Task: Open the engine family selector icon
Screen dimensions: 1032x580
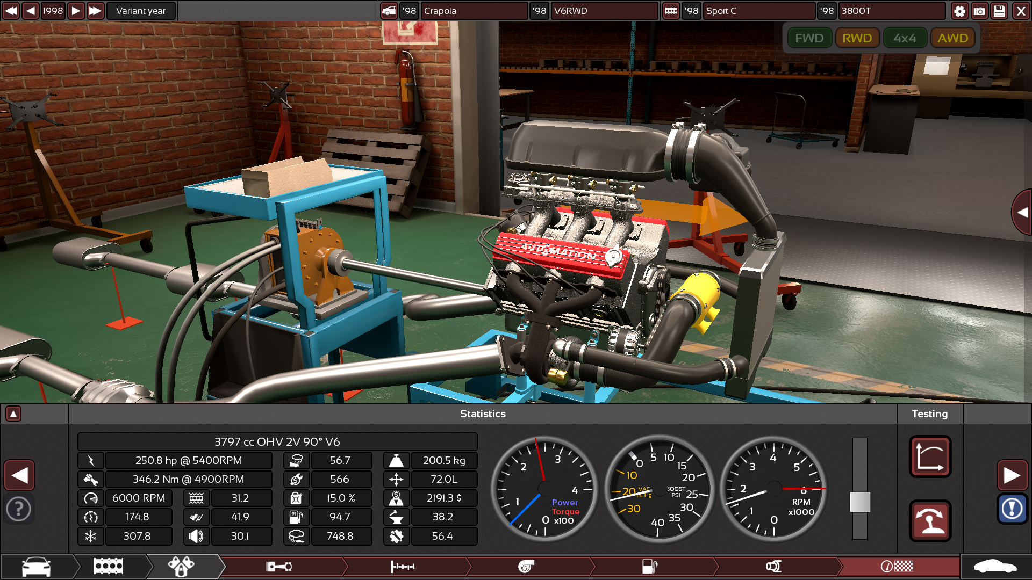Action: tap(671, 11)
